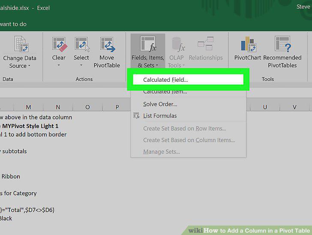
Task: Choose Create Set Based on Row Items
Action: click(x=188, y=128)
